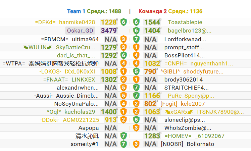Click the level 7 shield beside 清水訫凪
The height and width of the screenshot is (151, 251).
(x=123, y=136)
